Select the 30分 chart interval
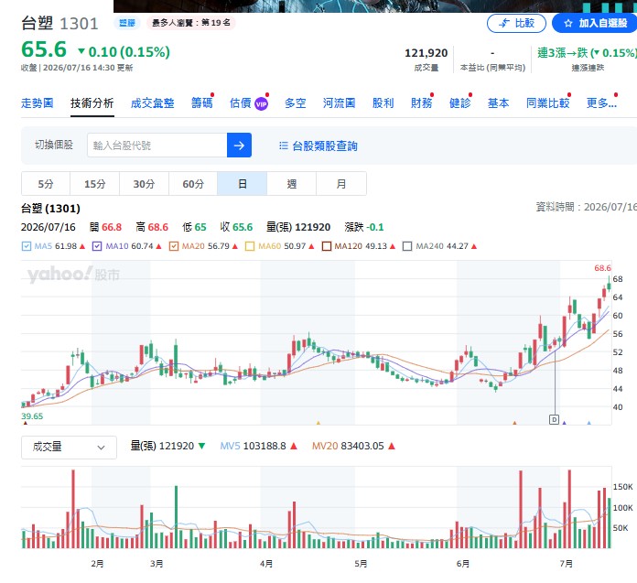 pyautogui.click(x=144, y=184)
